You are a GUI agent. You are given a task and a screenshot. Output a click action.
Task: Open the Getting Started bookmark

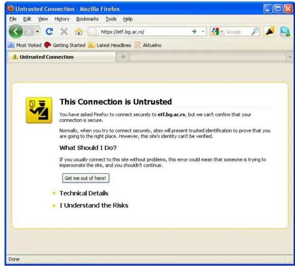(x=65, y=45)
